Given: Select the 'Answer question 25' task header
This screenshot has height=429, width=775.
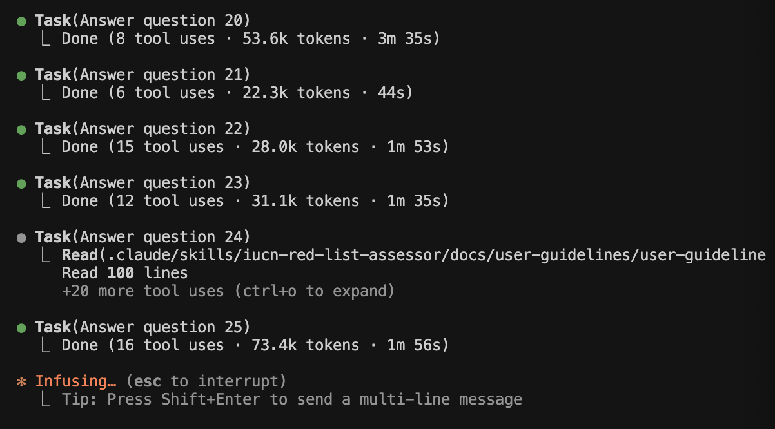Looking at the screenshot, I should click(142, 327).
